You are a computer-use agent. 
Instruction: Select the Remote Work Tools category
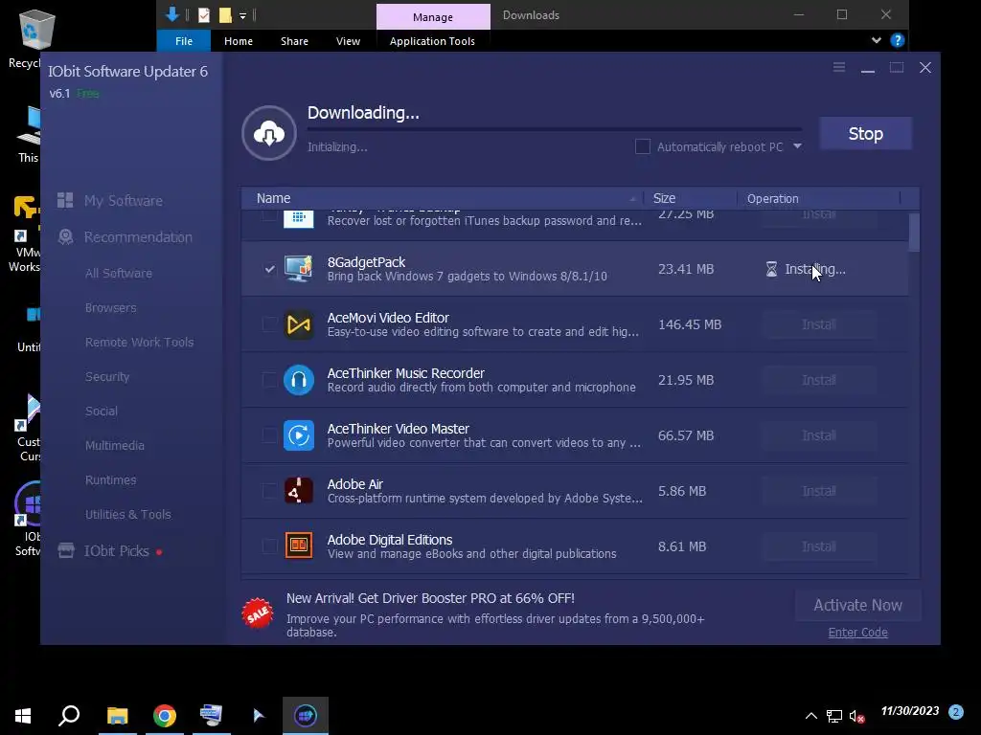pyautogui.click(x=140, y=342)
